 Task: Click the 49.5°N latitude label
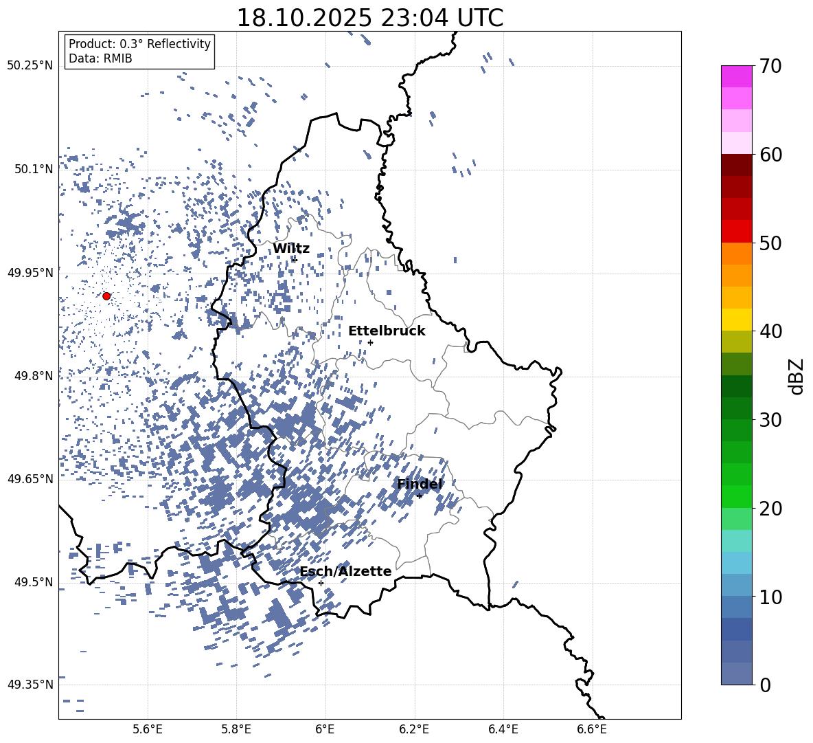click(34, 582)
